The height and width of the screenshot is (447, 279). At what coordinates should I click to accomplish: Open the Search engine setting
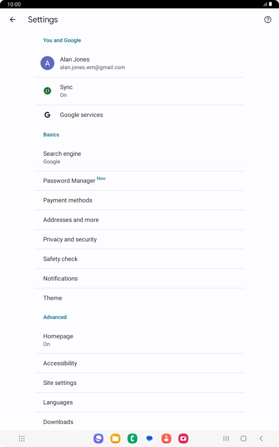139,157
